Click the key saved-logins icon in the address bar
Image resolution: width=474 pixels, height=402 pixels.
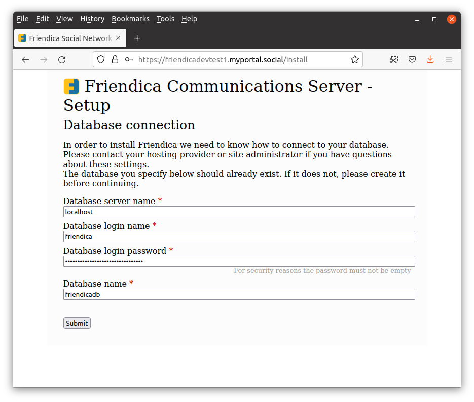tap(129, 60)
